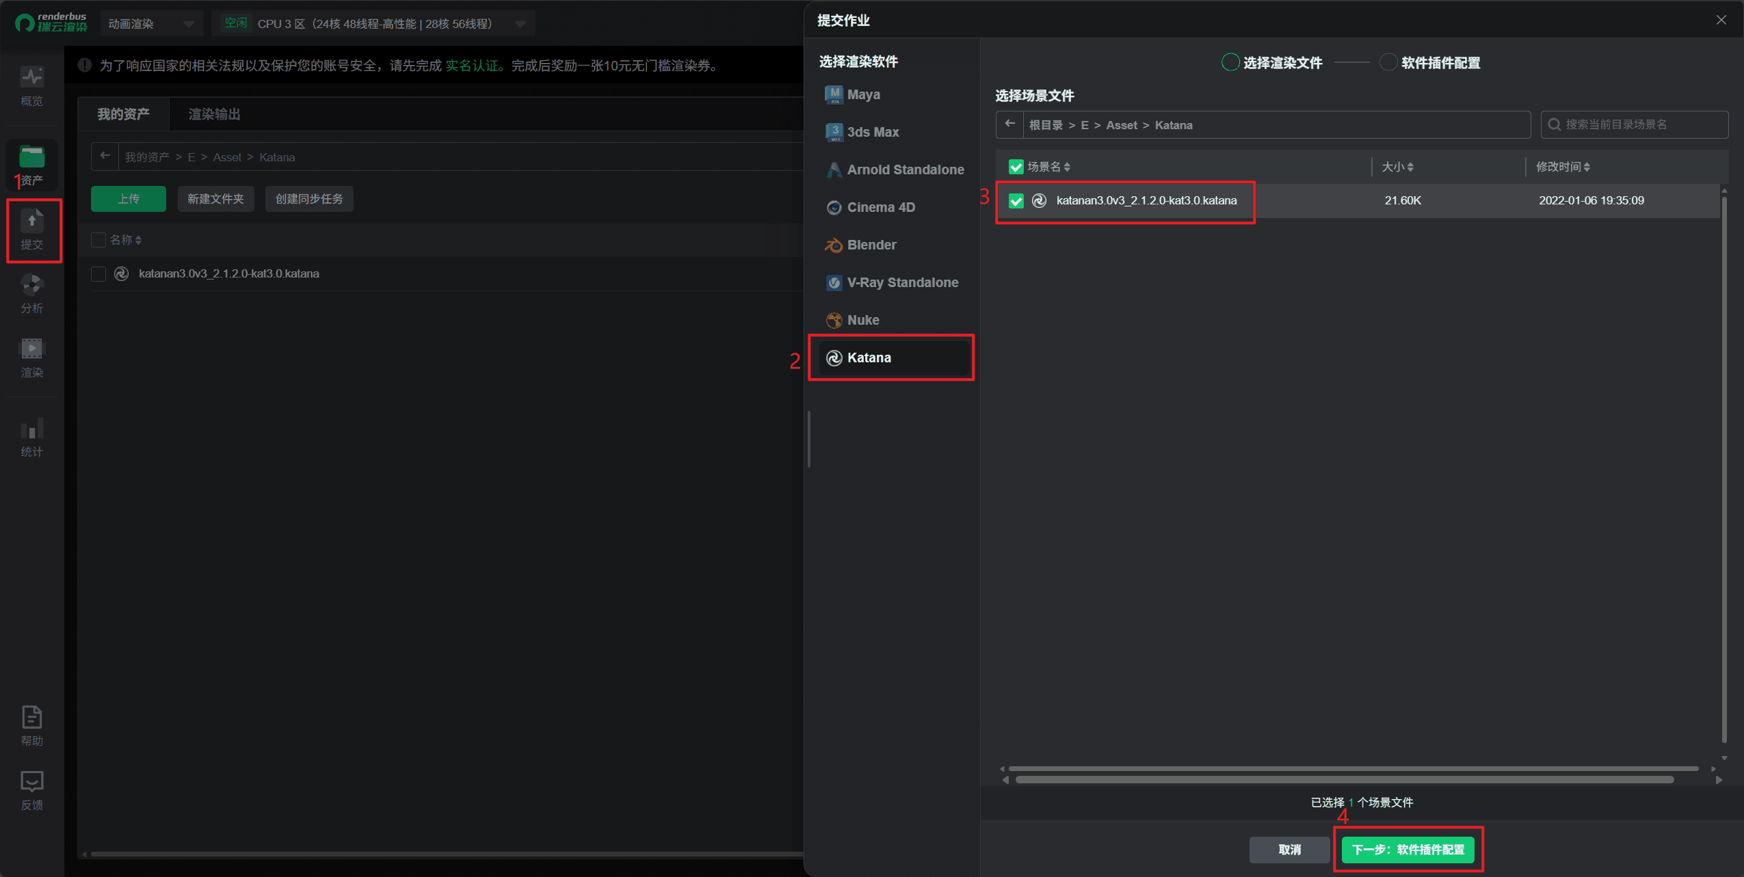Click the notice info icon in banner

pyautogui.click(x=85, y=66)
